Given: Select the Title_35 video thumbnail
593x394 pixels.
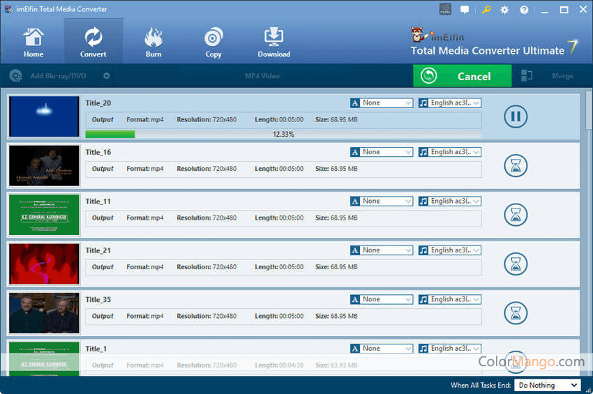Looking at the screenshot, I should point(44,313).
